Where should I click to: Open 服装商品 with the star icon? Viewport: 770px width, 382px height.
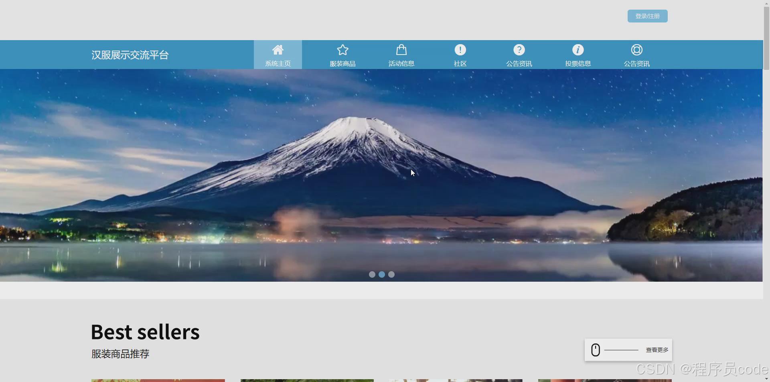(342, 55)
